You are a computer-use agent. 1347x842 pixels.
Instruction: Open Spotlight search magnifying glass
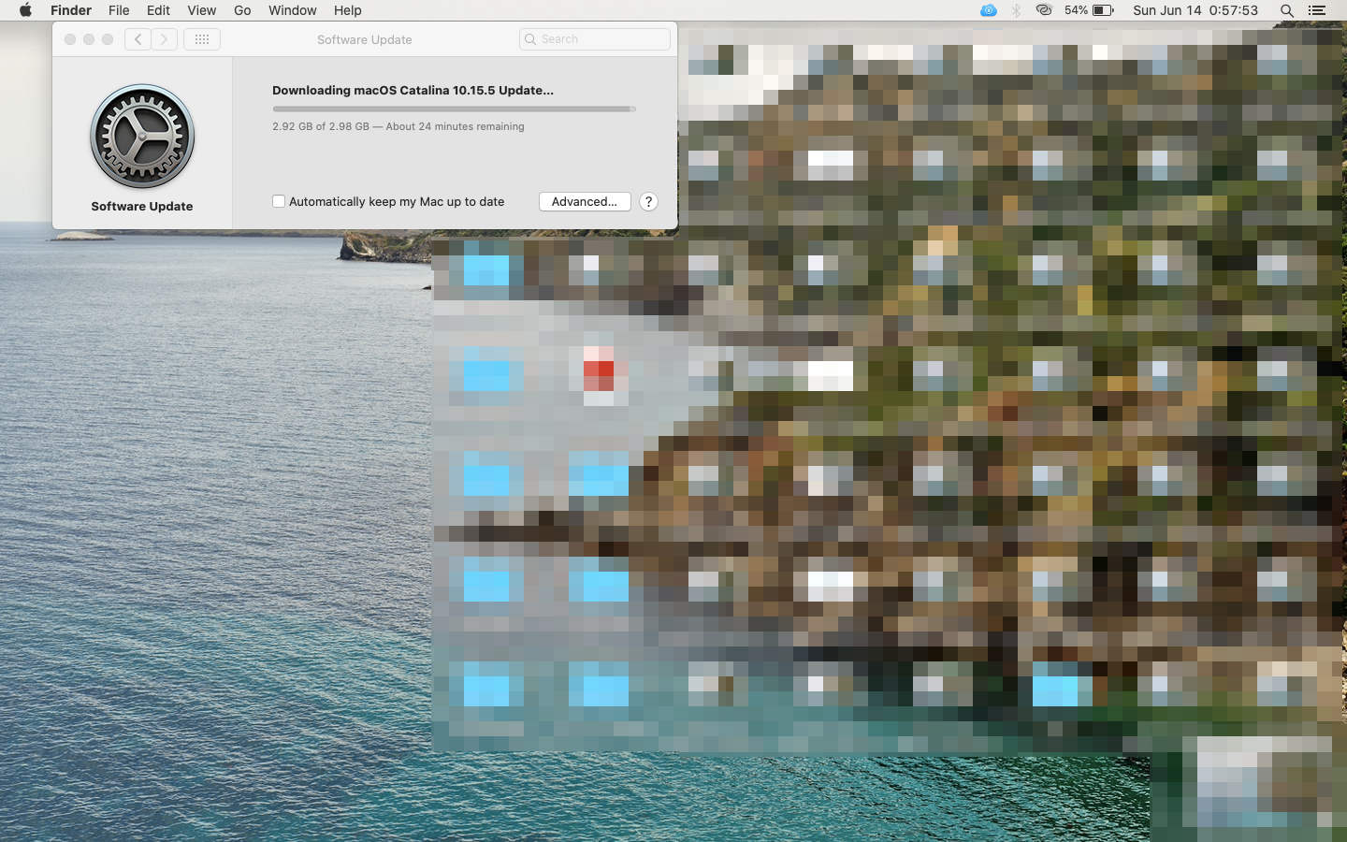click(1287, 10)
